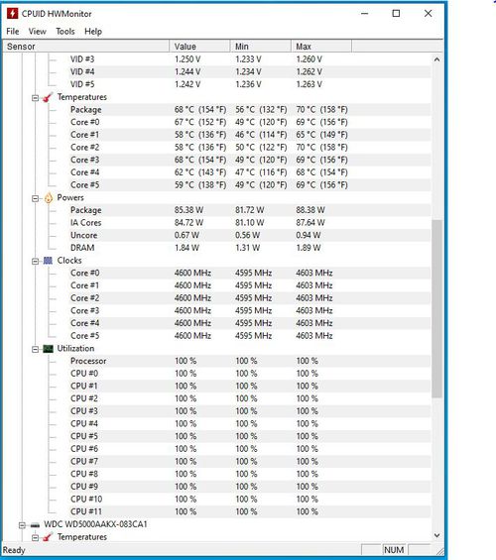496x560 pixels.
Task: Open the Tools menu
Action: [x=65, y=32]
